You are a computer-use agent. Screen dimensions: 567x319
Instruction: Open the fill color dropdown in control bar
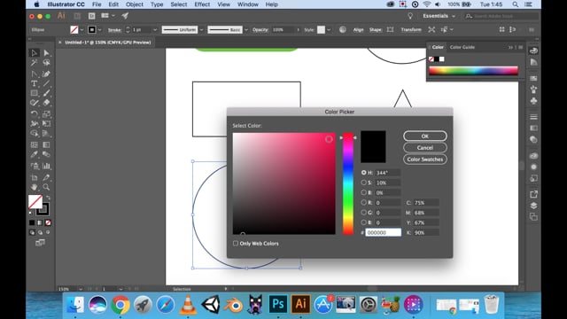pyautogui.click(x=82, y=29)
